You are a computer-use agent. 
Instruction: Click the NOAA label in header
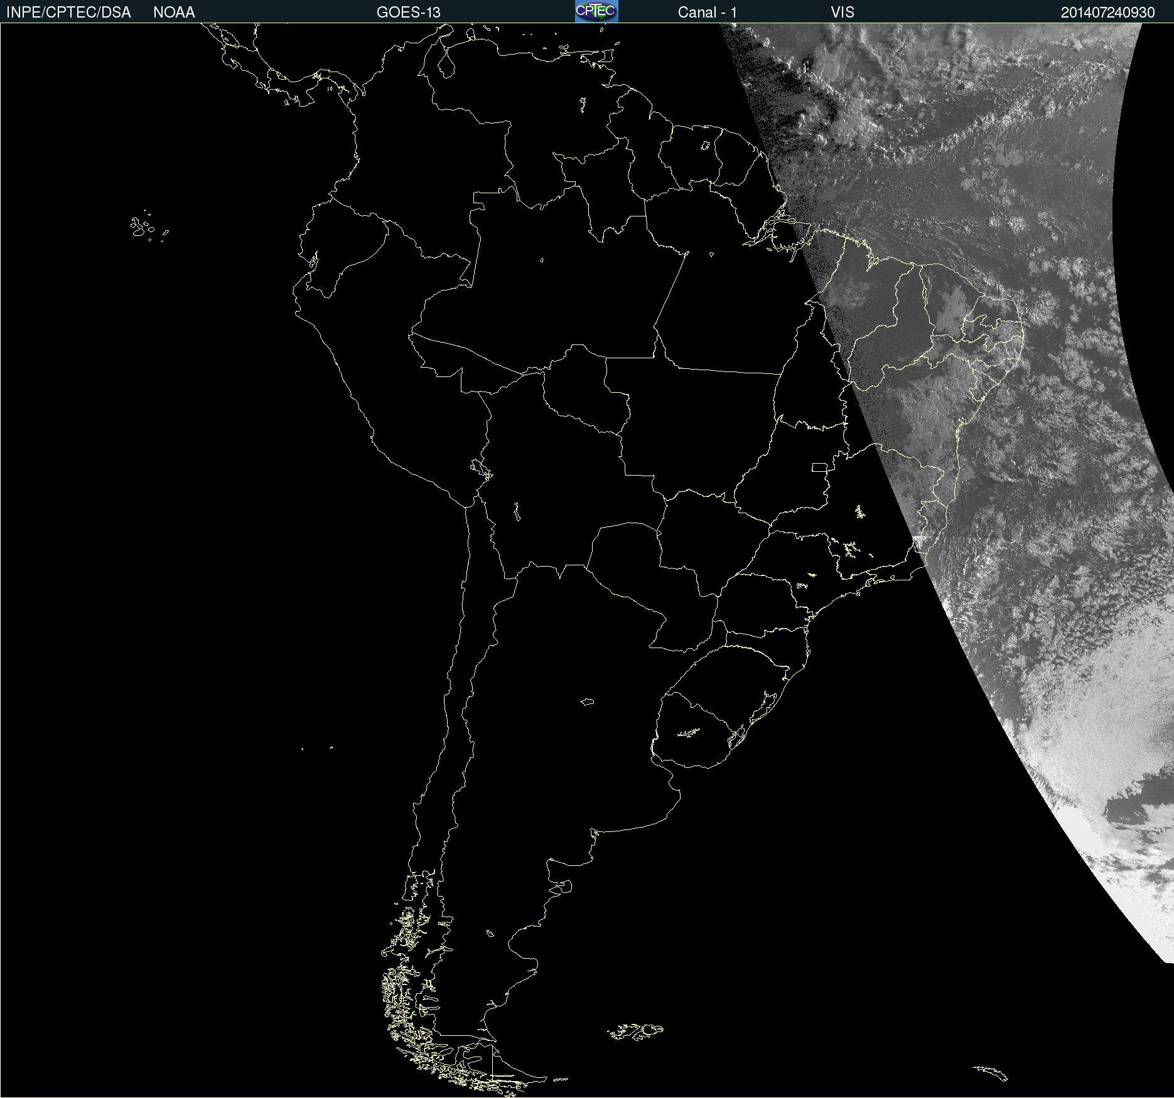point(174,13)
